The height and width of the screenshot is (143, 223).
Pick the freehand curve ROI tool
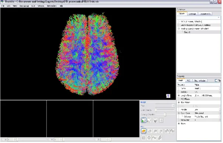point(154,137)
